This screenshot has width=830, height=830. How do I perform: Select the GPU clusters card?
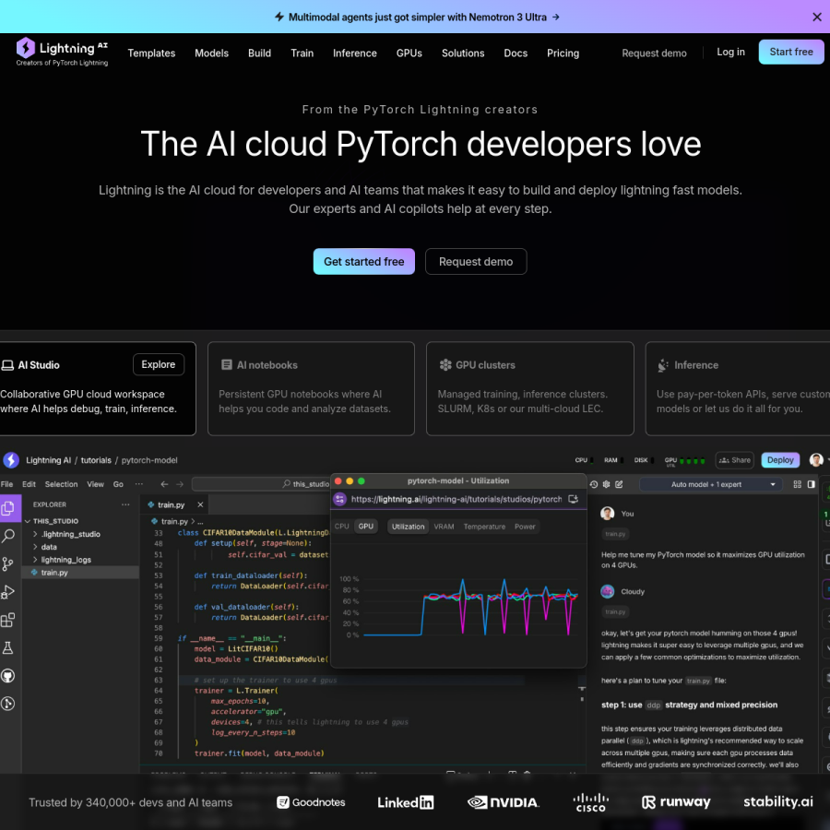click(x=530, y=388)
